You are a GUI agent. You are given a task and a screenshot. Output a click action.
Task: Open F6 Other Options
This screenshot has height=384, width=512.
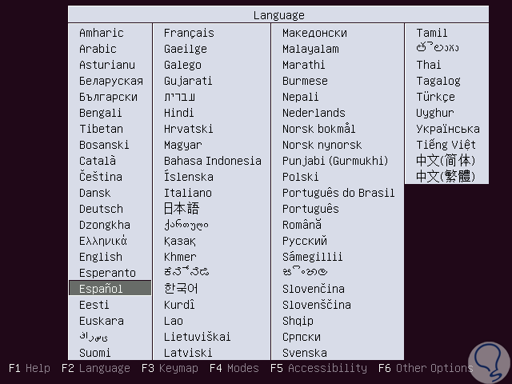(426, 369)
